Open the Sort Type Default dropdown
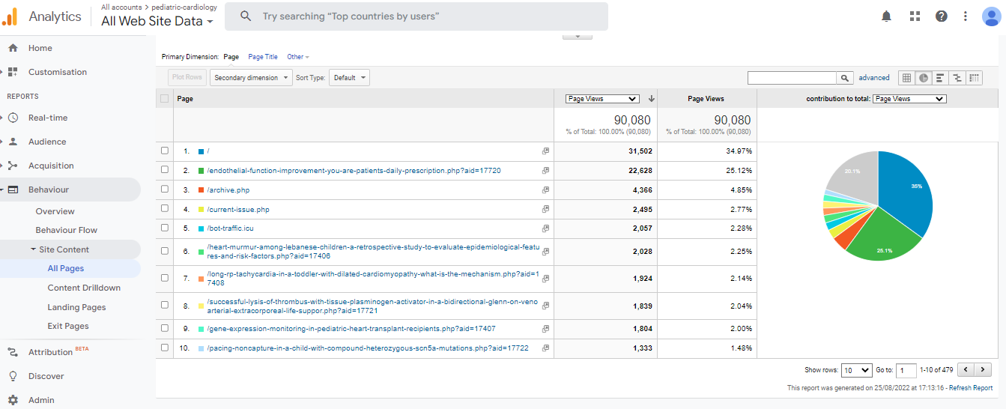 [x=349, y=78]
